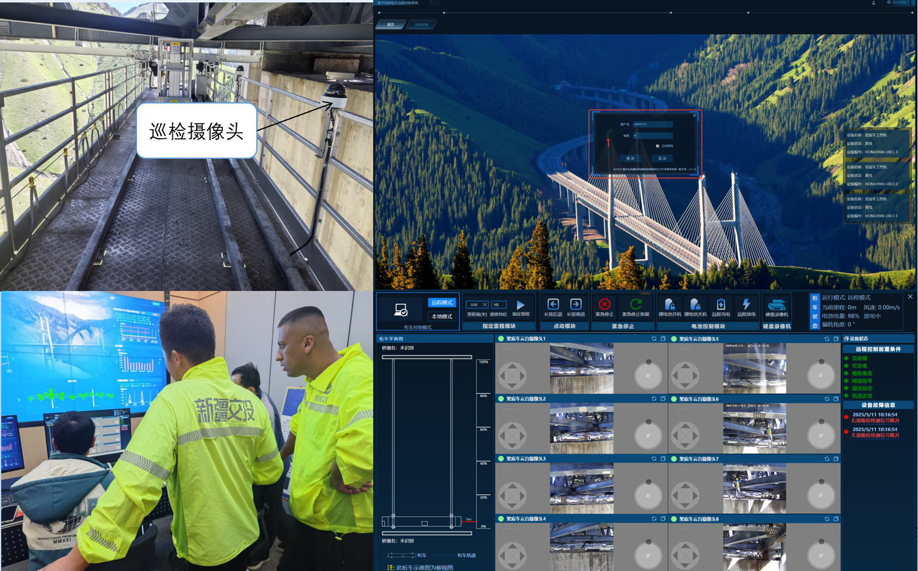
Task: Click the rotation dial of camera 1
Action: [648, 375]
